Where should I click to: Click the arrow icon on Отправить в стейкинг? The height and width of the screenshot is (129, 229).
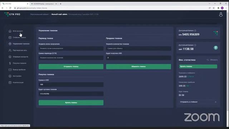[x=215, y=102]
